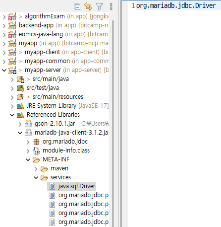Viewport: 221px width, 227px height.
Task: Click editor line org.mariadb.jdbc.Driver
Action: [x=176, y=6]
